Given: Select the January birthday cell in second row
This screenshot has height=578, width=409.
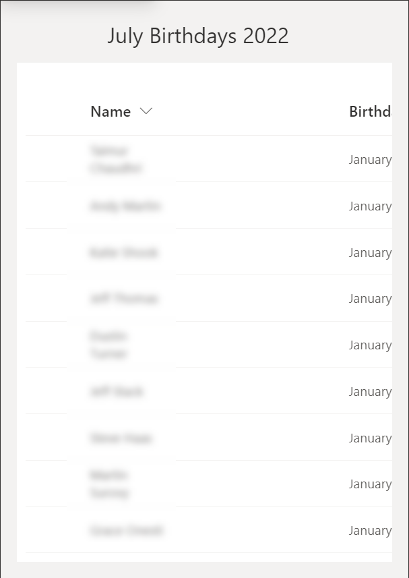Looking at the screenshot, I should 370,206.
